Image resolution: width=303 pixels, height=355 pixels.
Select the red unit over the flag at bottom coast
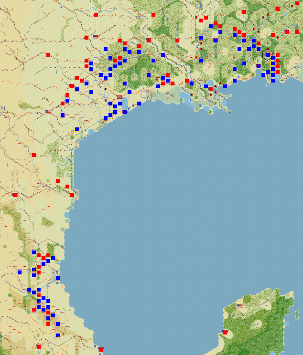(101, 349)
